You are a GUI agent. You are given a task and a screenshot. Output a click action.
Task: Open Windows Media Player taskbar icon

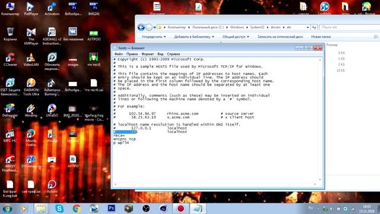point(24,209)
